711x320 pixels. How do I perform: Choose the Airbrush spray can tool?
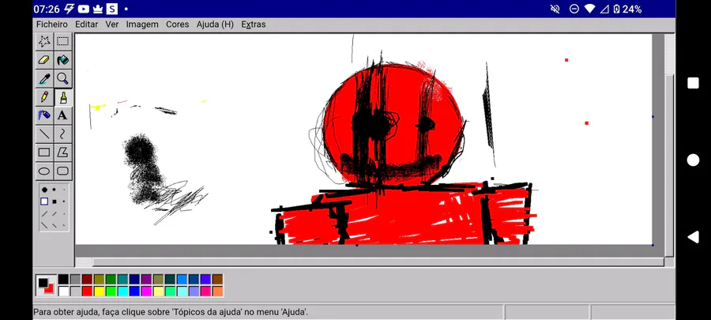[44, 115]
